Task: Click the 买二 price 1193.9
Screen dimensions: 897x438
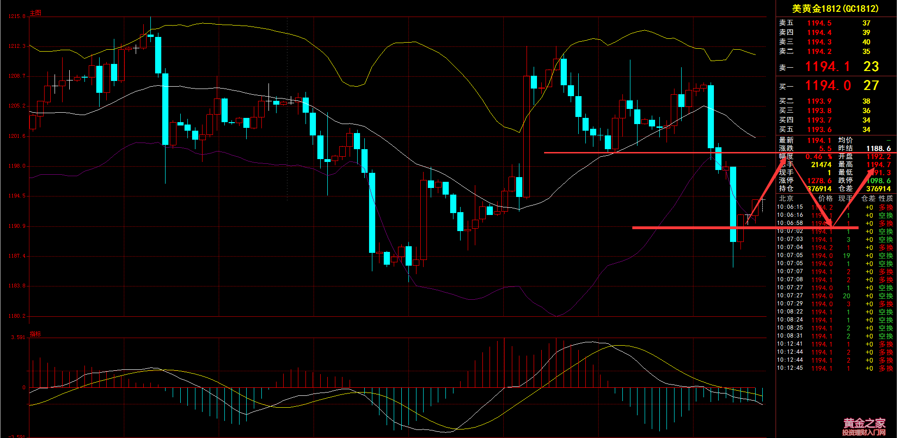Action: pyautogui.click(x=819, y=101)
